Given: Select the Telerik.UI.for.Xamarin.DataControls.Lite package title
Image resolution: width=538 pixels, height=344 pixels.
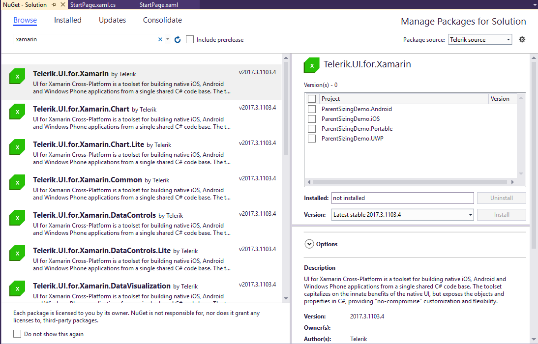Looking at the screenshot, I should click(x=102, y=250).
